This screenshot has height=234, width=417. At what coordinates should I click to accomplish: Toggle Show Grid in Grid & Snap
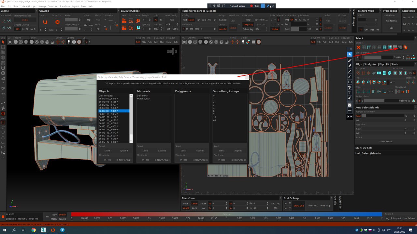tap(299, 205)
